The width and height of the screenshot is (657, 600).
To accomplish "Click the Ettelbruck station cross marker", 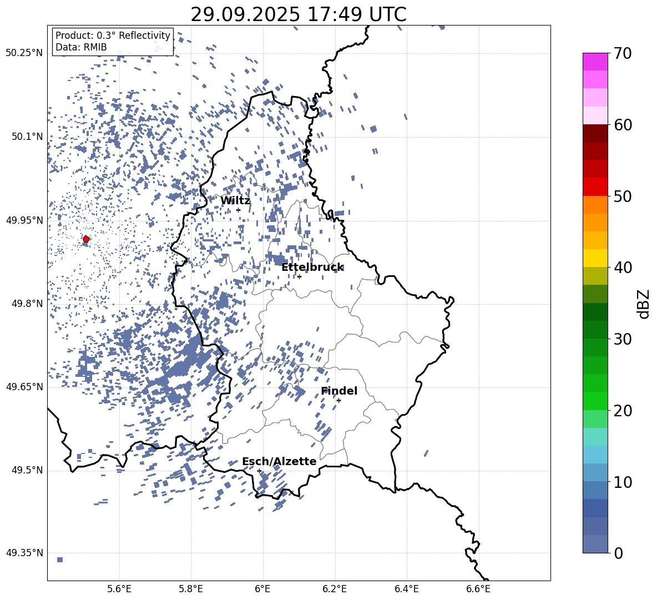I will click(299, 276).
